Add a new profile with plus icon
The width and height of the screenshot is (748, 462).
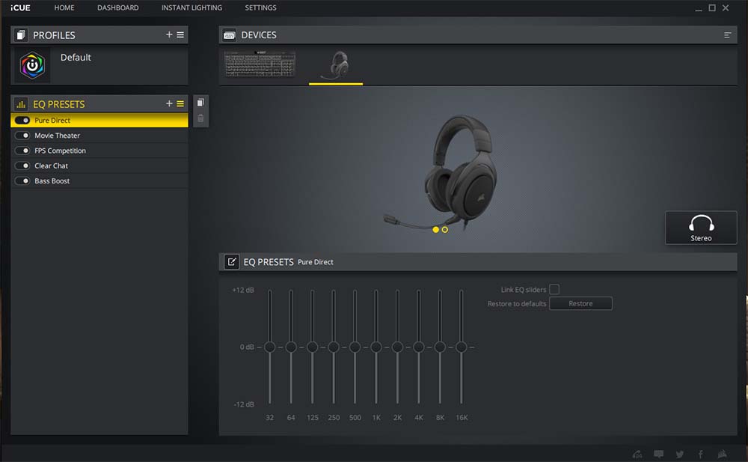pos(169,35)
